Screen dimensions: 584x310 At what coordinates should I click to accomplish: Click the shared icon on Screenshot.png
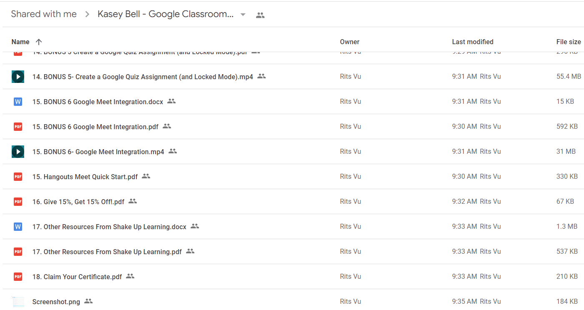tap(88, 301)
